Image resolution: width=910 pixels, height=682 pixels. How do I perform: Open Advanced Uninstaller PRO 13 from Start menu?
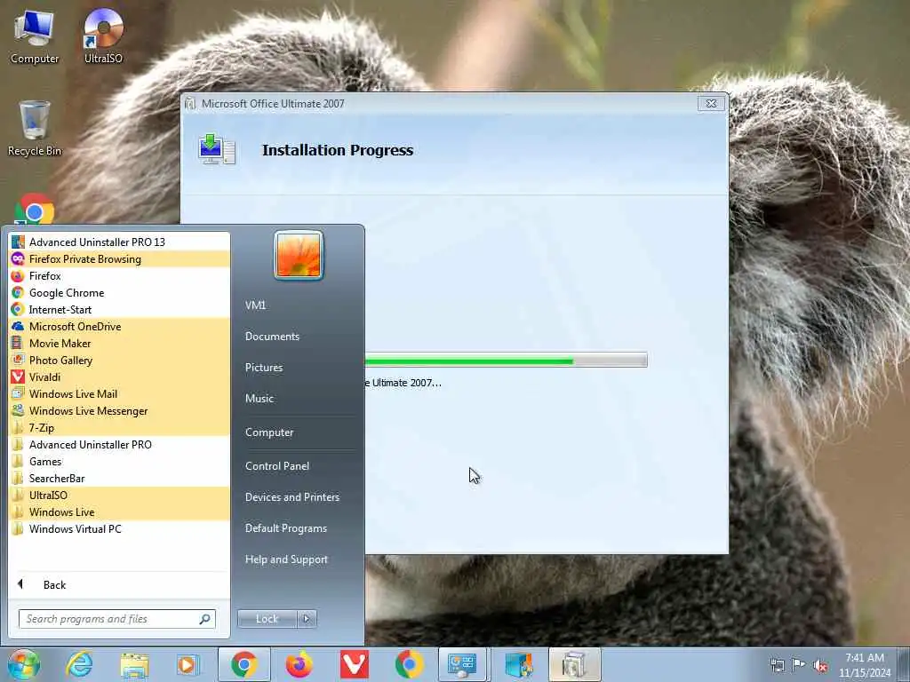pos(120,242)
